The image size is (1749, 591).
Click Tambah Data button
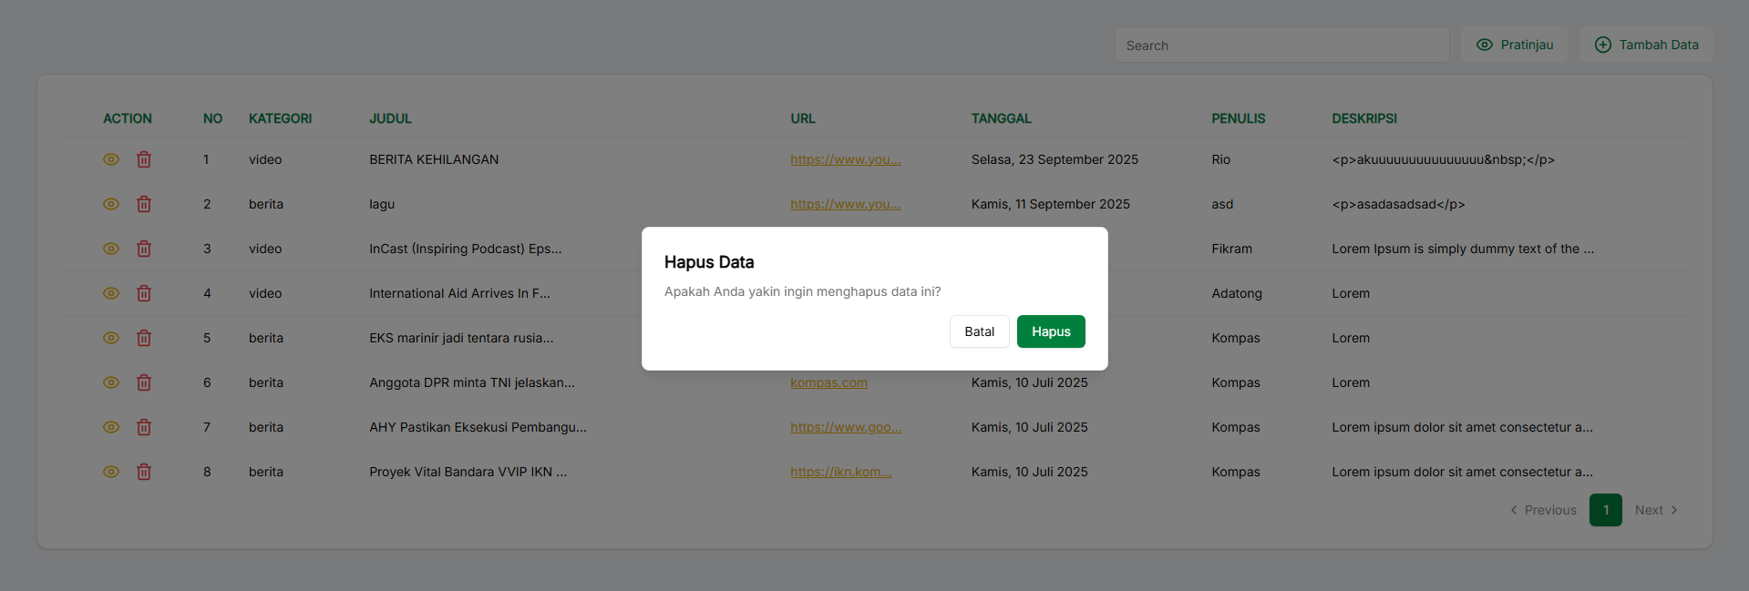pyautogui.click(x=1646, y=45)
